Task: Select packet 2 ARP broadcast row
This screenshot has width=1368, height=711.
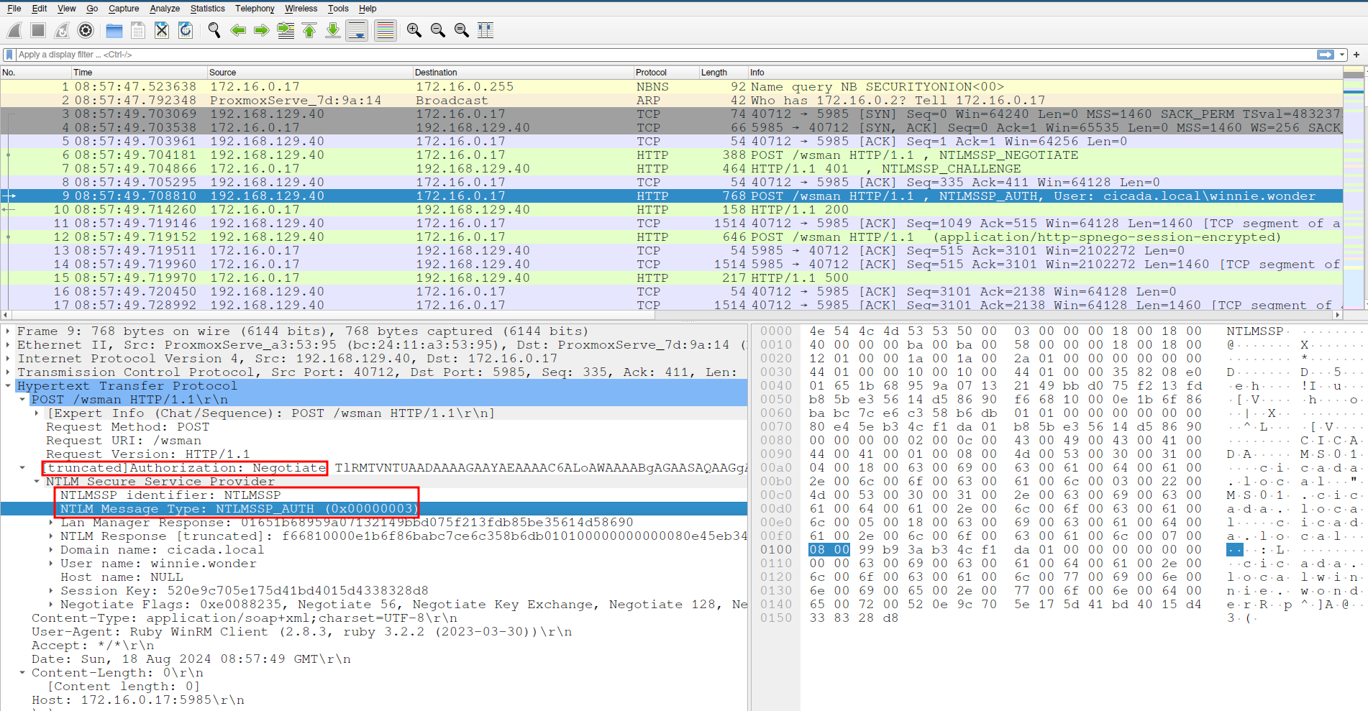Action: point(671,101)
